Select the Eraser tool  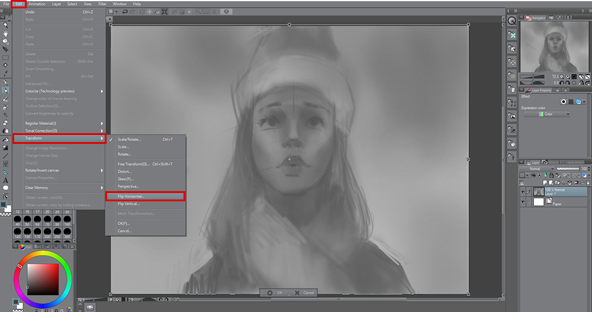tap(5, 123)
